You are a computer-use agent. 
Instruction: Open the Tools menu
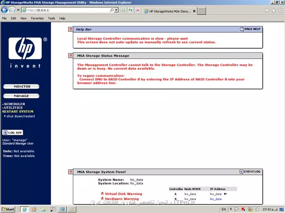point(51,18)
